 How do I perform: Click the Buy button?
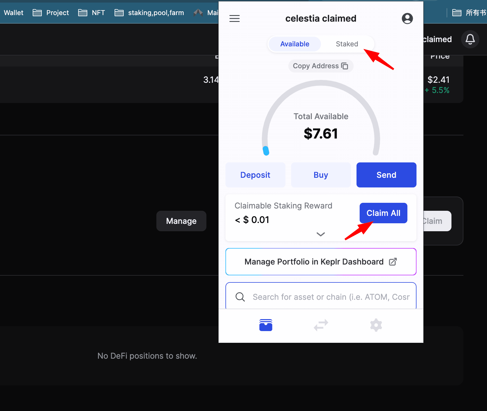(x=321, y=175)
